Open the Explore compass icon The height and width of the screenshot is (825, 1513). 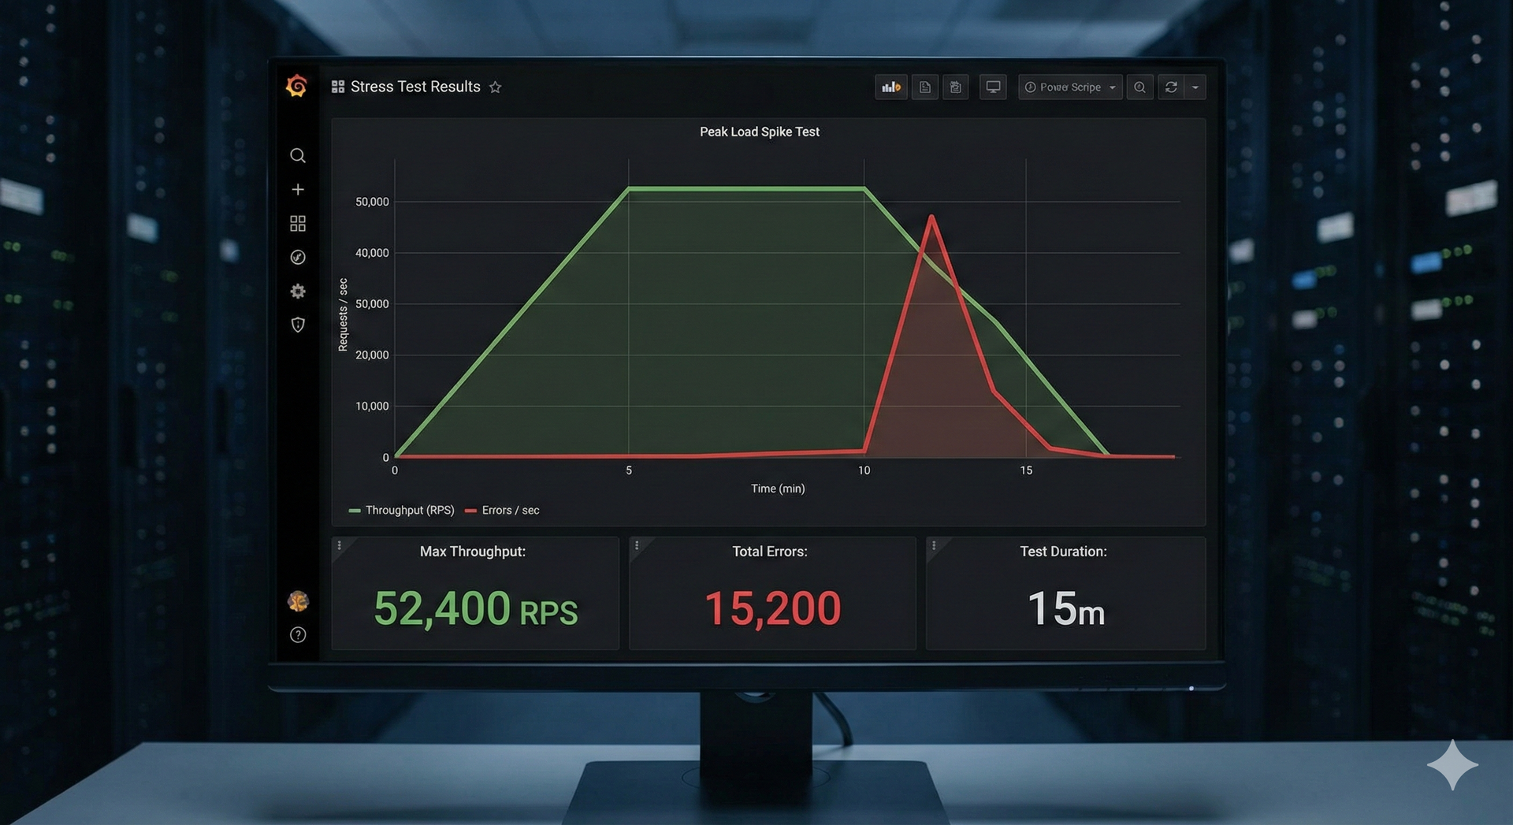(297, 258)
